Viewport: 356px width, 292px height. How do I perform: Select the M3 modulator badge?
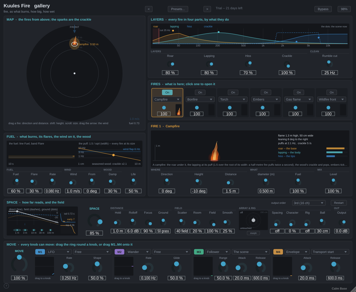[x=199, y=252]
